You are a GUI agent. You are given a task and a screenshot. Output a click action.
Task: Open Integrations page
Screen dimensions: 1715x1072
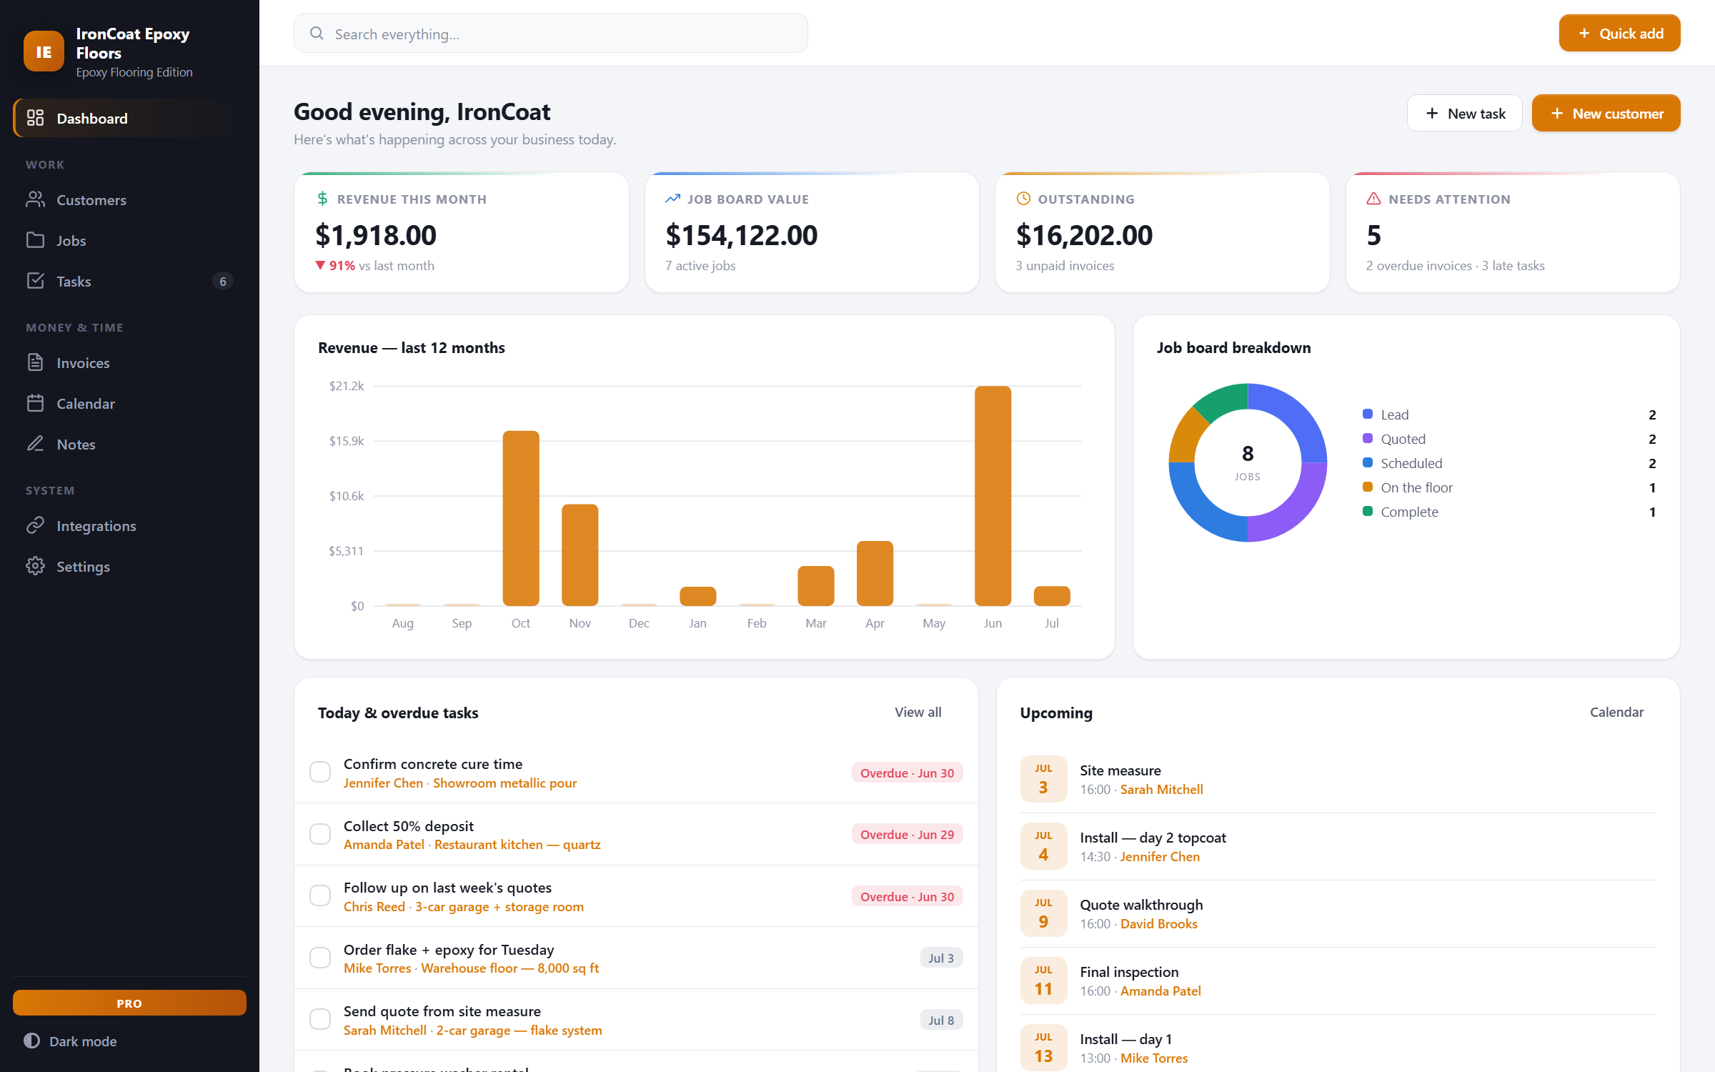(x=129, y=525)
